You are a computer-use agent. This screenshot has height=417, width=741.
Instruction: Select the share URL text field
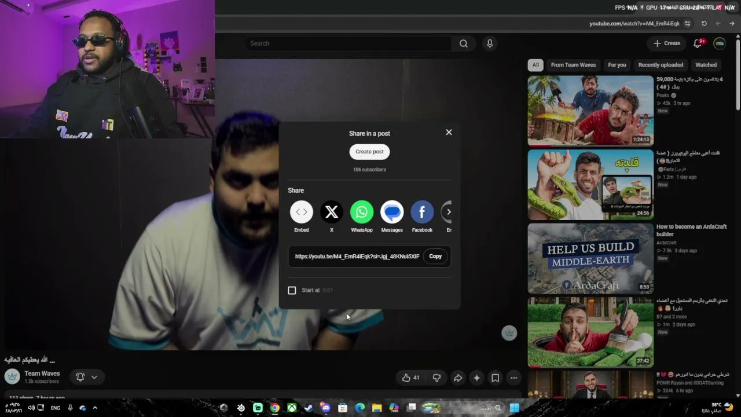tap(357, 256)
